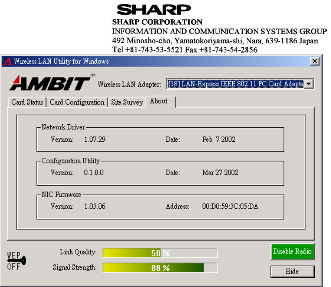The width and height of the screenshot is (331, 287).
Task: Click the Wireless LAN Utility title bar text
Action: click(x=61, y=61)
